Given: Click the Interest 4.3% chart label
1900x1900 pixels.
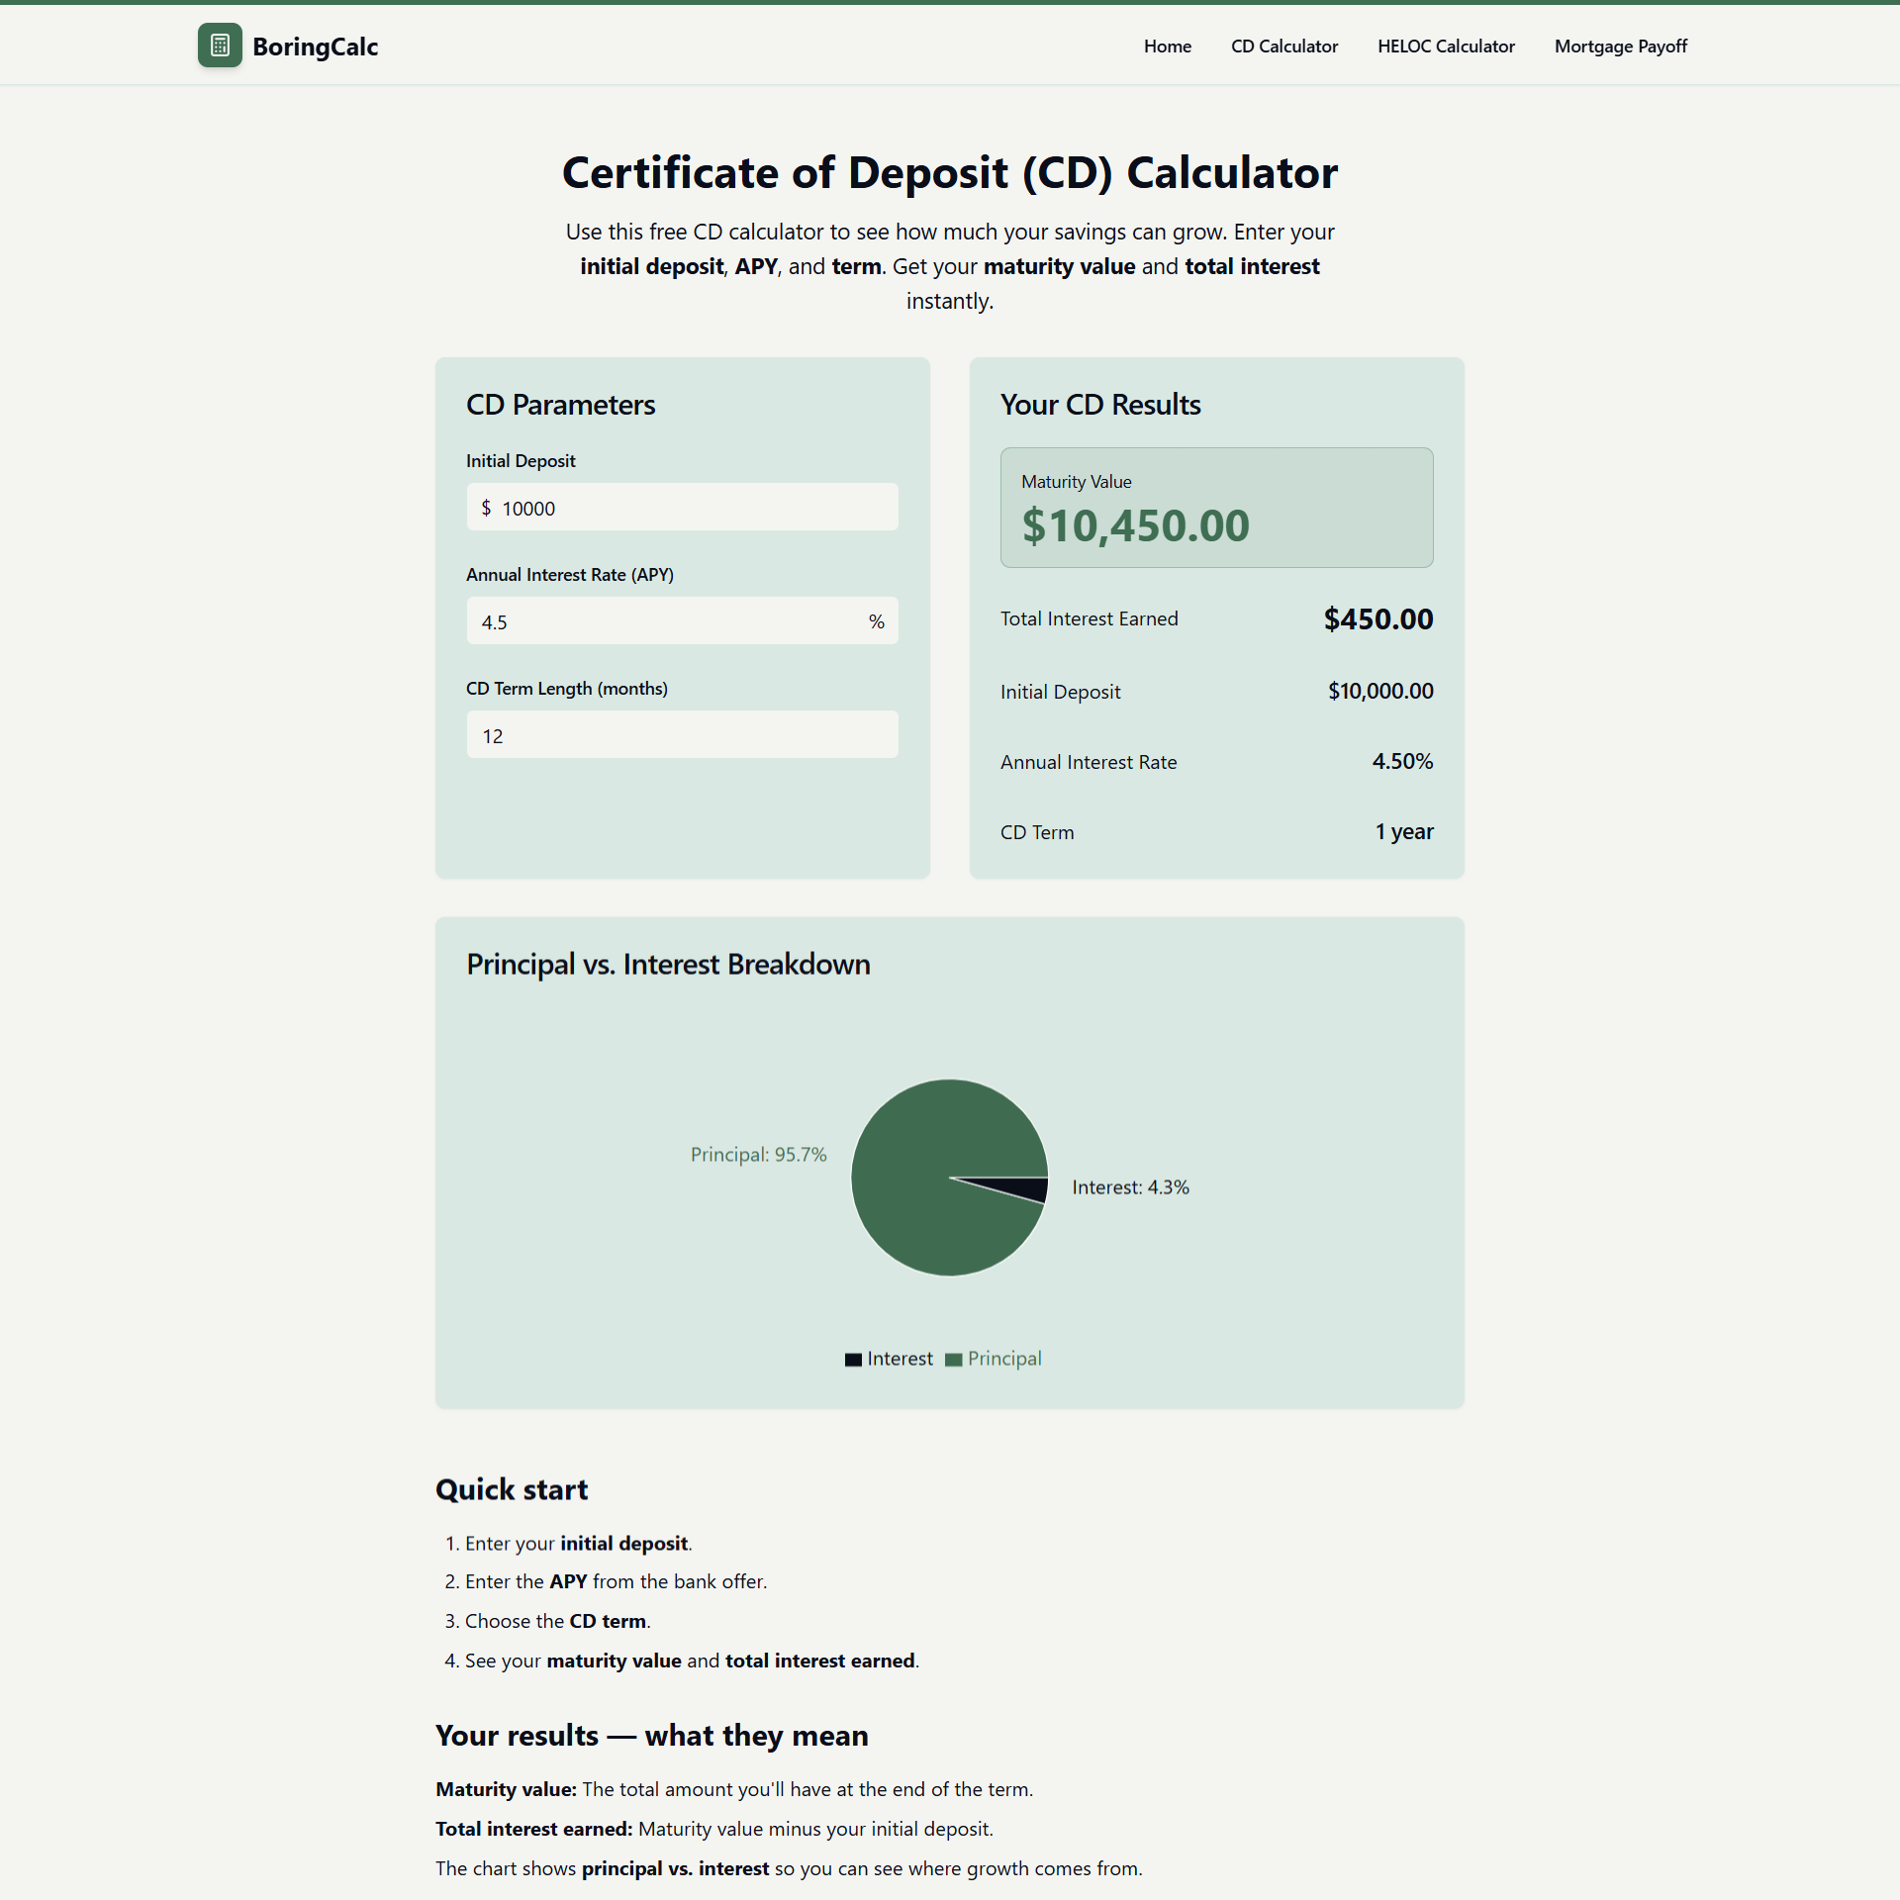Looking at the screenshot, I should tap(1130, 1187).
